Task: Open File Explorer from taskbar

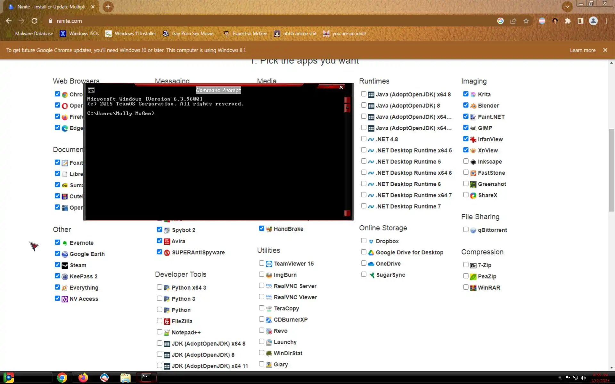Action: (x=125, y=378)
